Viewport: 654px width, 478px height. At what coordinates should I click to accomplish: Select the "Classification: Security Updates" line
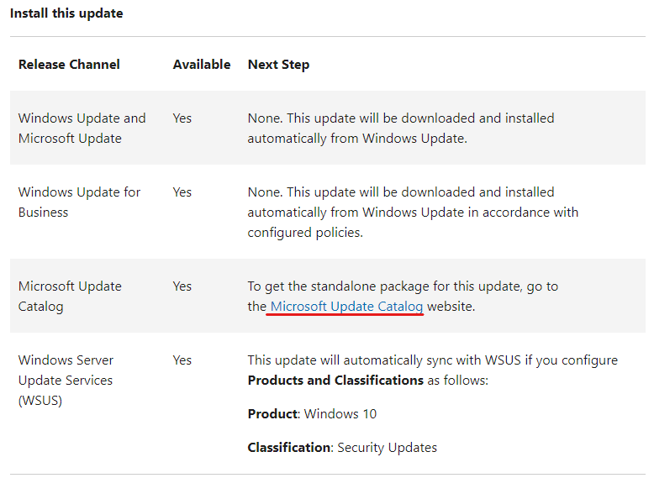pyautogui.click(x=342, y=448)
